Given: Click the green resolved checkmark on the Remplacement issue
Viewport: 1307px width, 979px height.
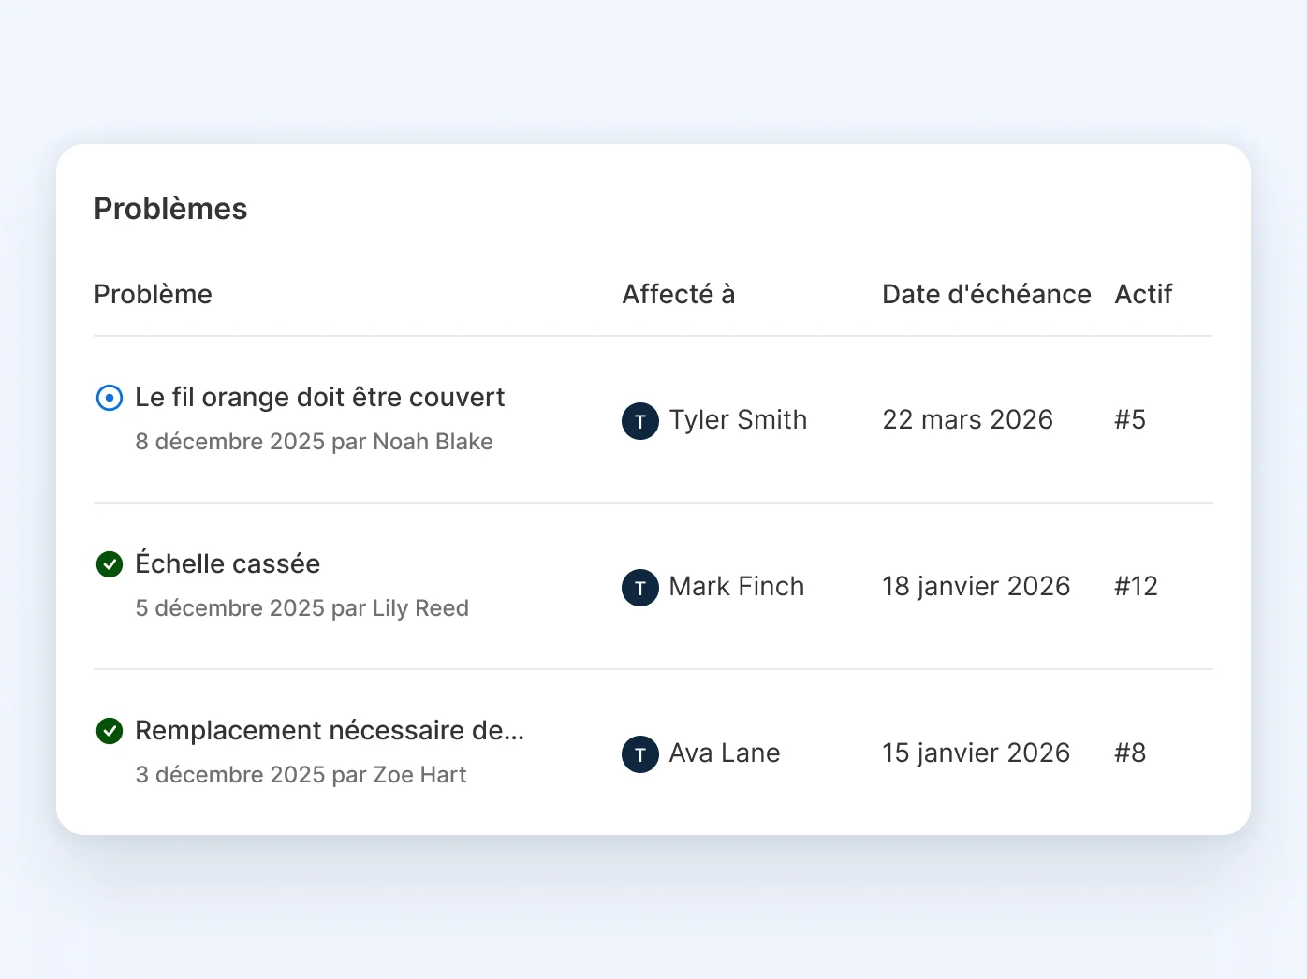Looking at the screenshot, I should point(110,731).
